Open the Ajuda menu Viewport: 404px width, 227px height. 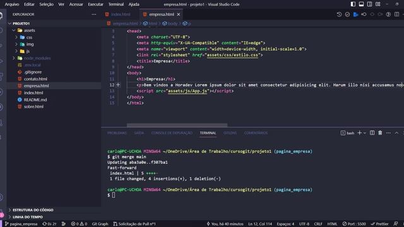134,4
